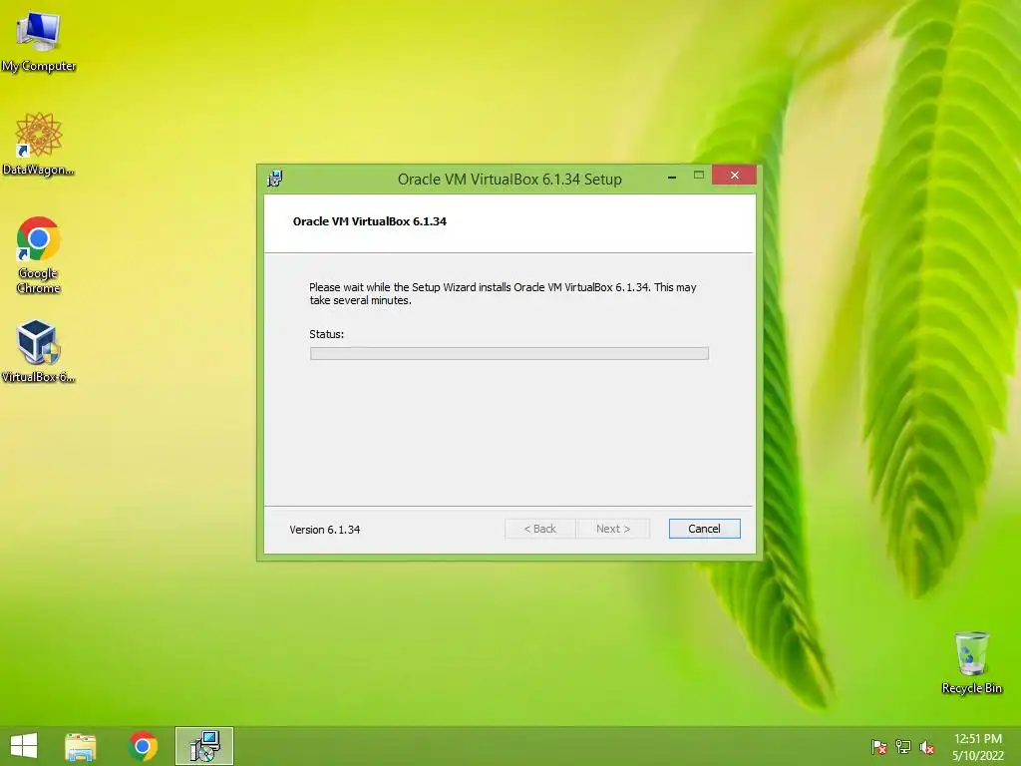
Task: Click the disabled Back button
Action: tap(540, 529)
